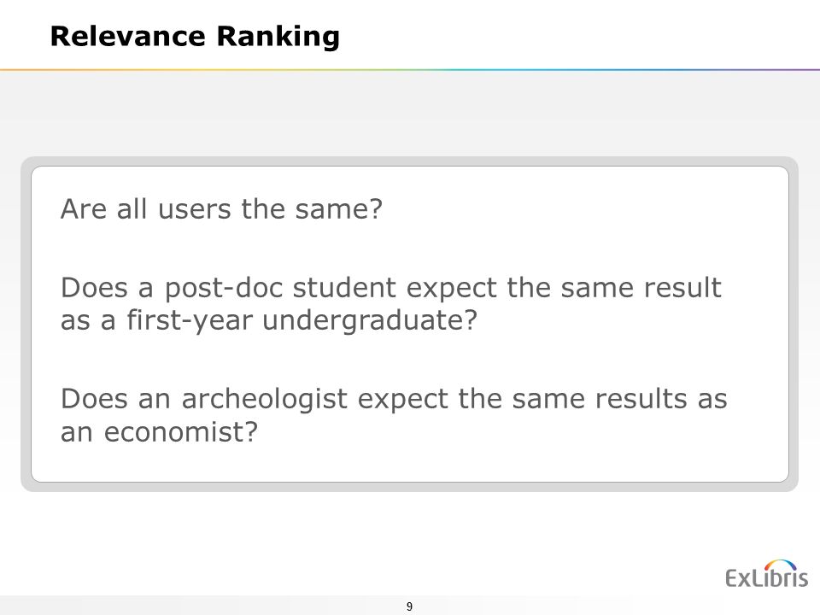Click the text first-year undergraduate?
Image resolution: width=820 pixels, height=615 pixels.
point(302,320)
